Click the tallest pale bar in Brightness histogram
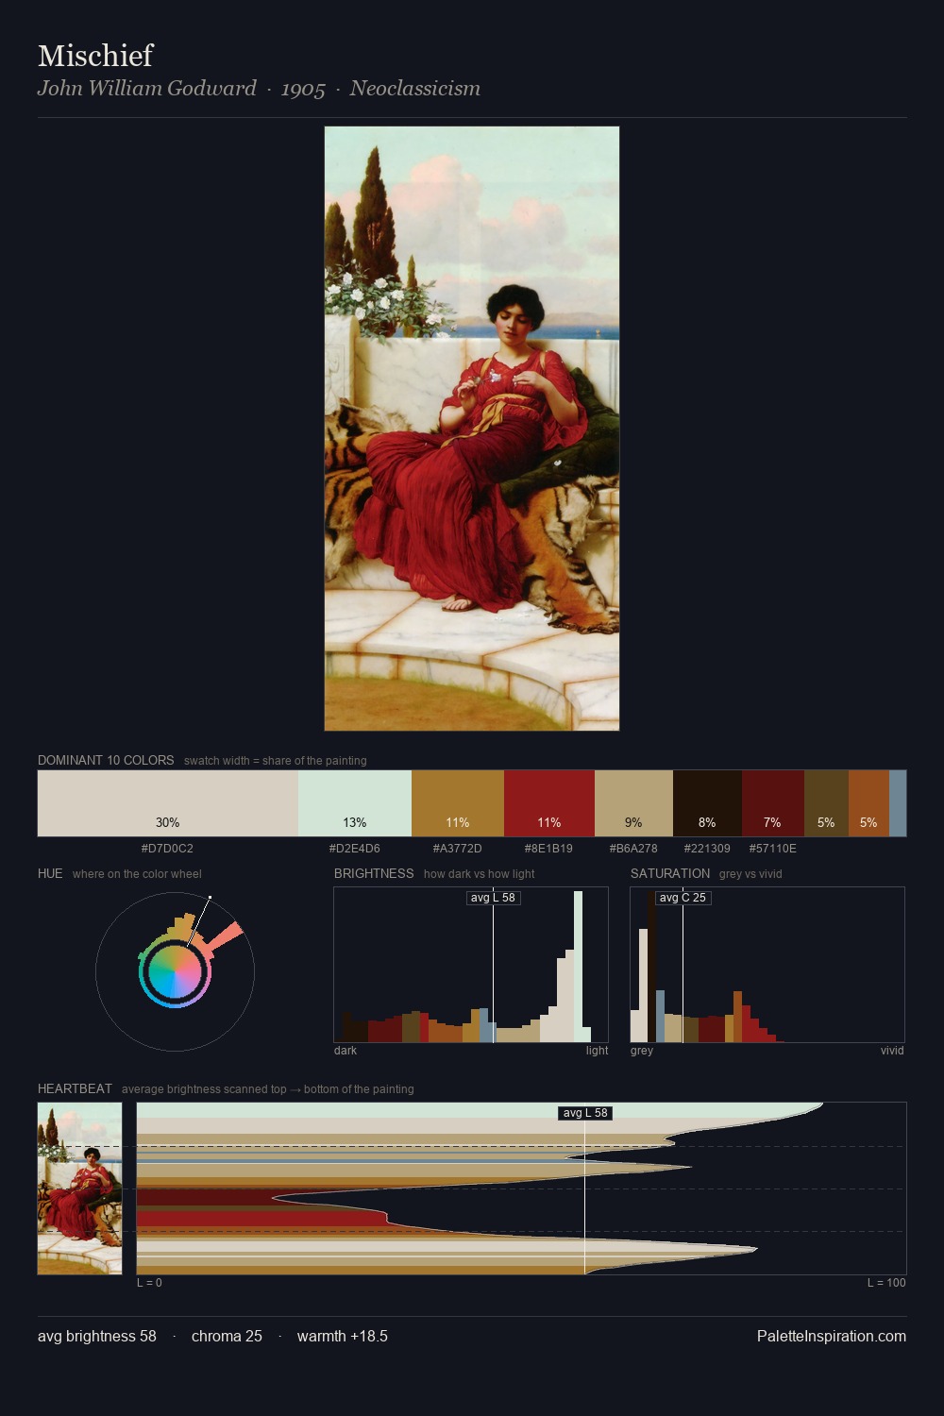 pos(578,966)
